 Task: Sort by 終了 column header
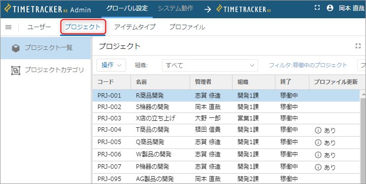pyautogui.click(x=292, y=82)
